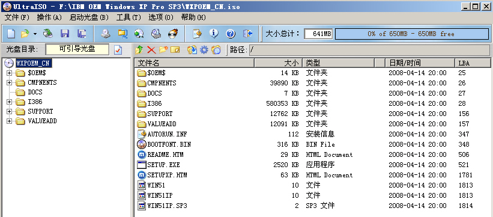This screenshot has width=493, height=217.
Task: Click the New Folder icon with star
Action: tap(163, 49)
